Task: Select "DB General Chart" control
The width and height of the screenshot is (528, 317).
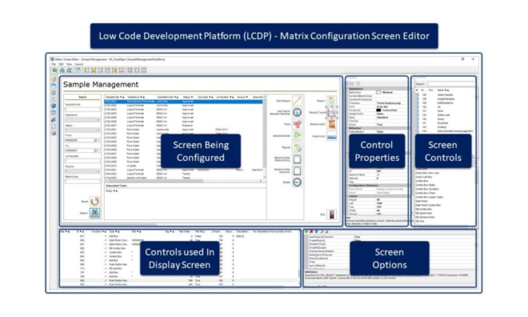Action: click(x=425, y=217)
